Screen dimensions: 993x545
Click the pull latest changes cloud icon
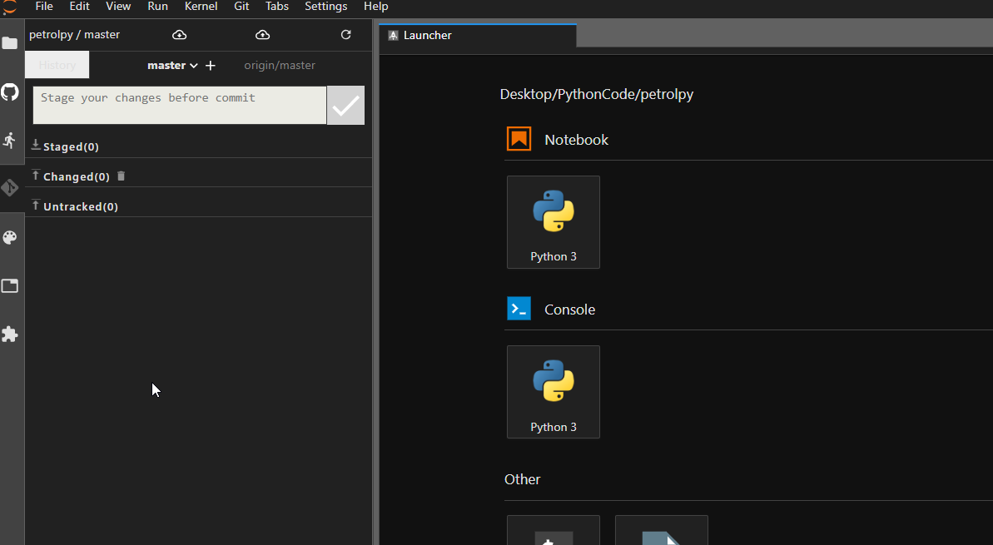(x=179, y=34)
